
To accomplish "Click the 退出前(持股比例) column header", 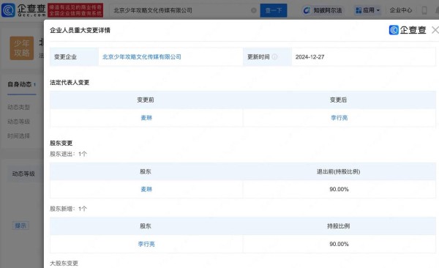I will click(338, 171).
